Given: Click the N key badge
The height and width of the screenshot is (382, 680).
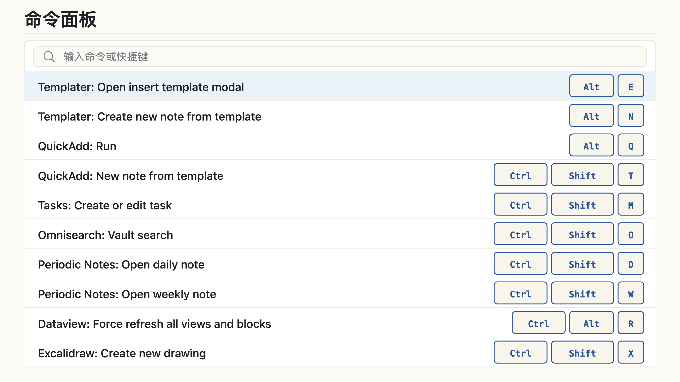Looking at the screenshot, I should tap(631, 115).
